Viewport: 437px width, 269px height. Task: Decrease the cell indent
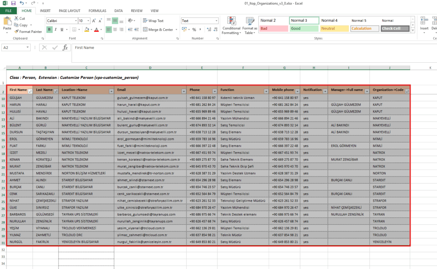(130, 29)
